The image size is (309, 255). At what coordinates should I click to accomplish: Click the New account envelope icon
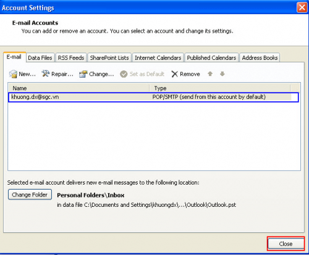(x=13, y=74)
